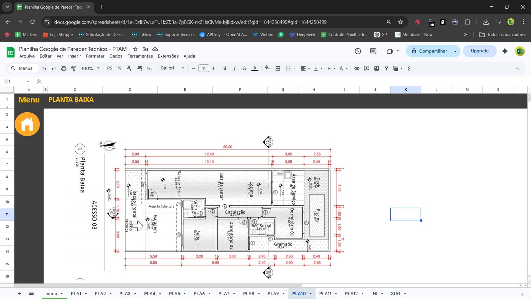Switch to the PLA5 sheet tab
The width and height of the screenshot is (531, 299).
(175, 294)
